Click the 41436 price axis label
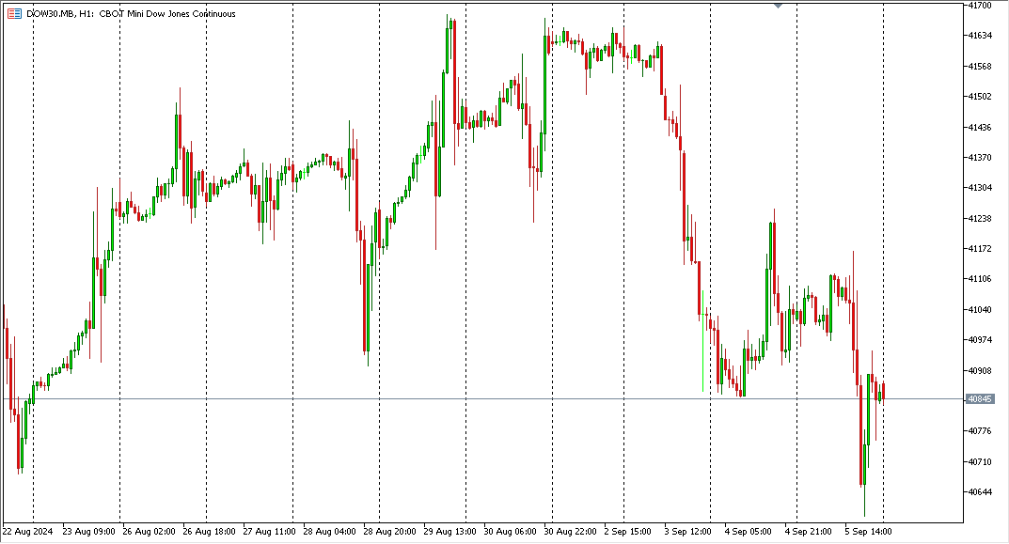This screenshot has height=544, width=1009. point(980,128)
